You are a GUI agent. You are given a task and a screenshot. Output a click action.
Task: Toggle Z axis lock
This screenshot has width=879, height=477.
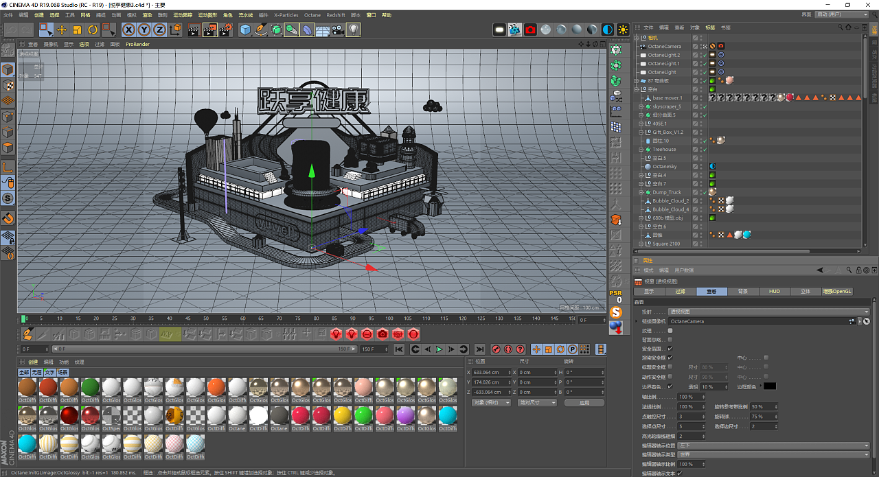click(x=159, y=30)
